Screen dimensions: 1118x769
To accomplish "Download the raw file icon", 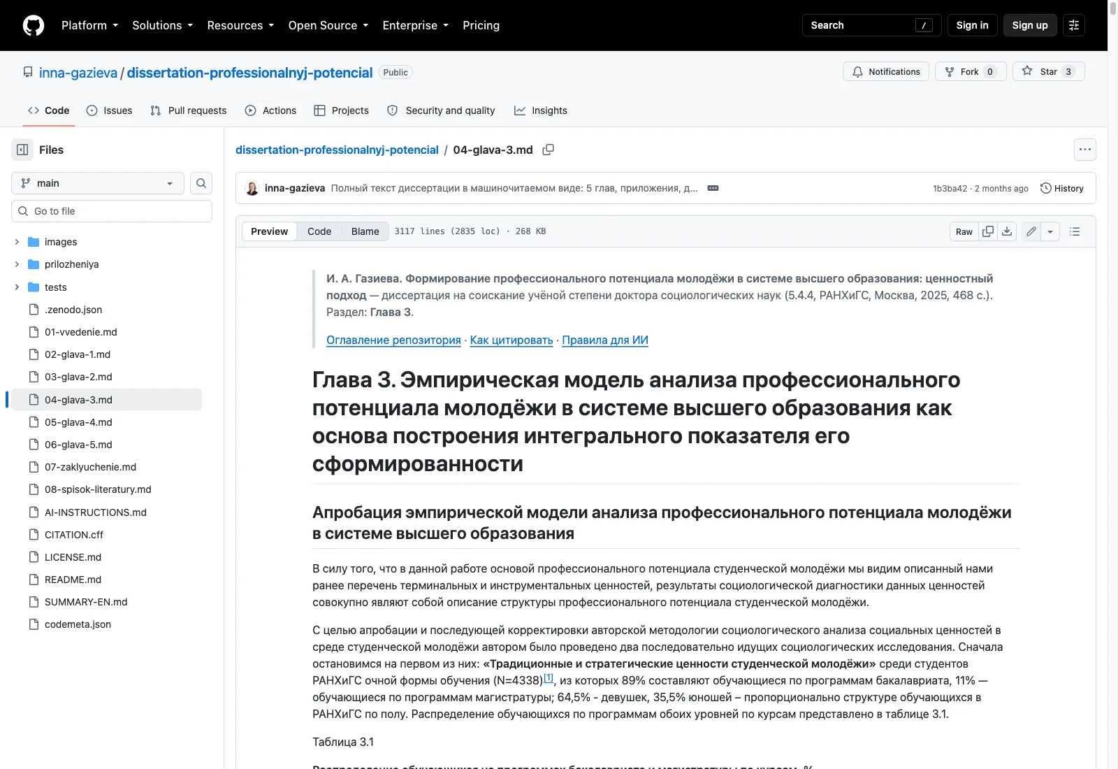I will click(x=1007, y=231).
